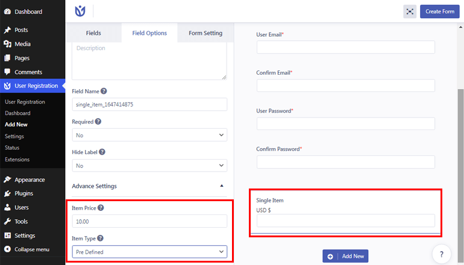Image resolution: width=464 pixels, height=265 pixels.
Task: Click the Required help tooltip icon
Action: click(98, 121)
